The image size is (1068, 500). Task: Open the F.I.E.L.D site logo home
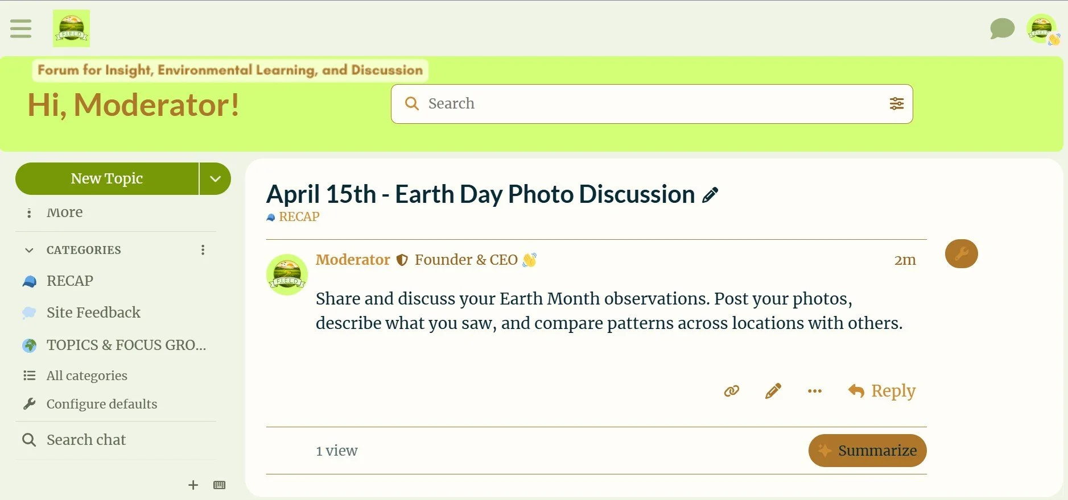[x=71, y=28]
